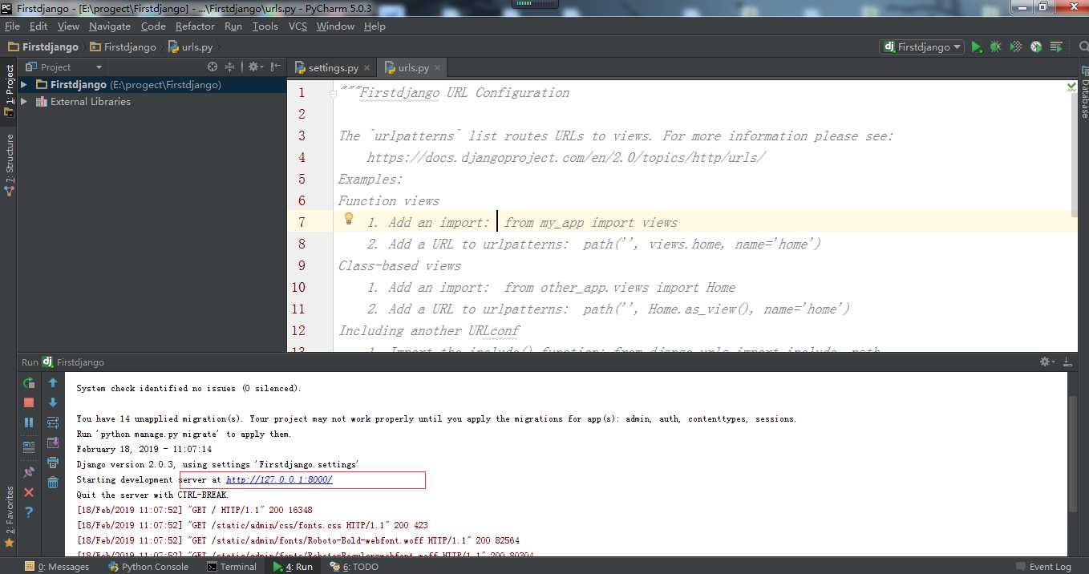1089x574 pixels.
Task: Open the Terminal tool window
Action: [232, 567]
